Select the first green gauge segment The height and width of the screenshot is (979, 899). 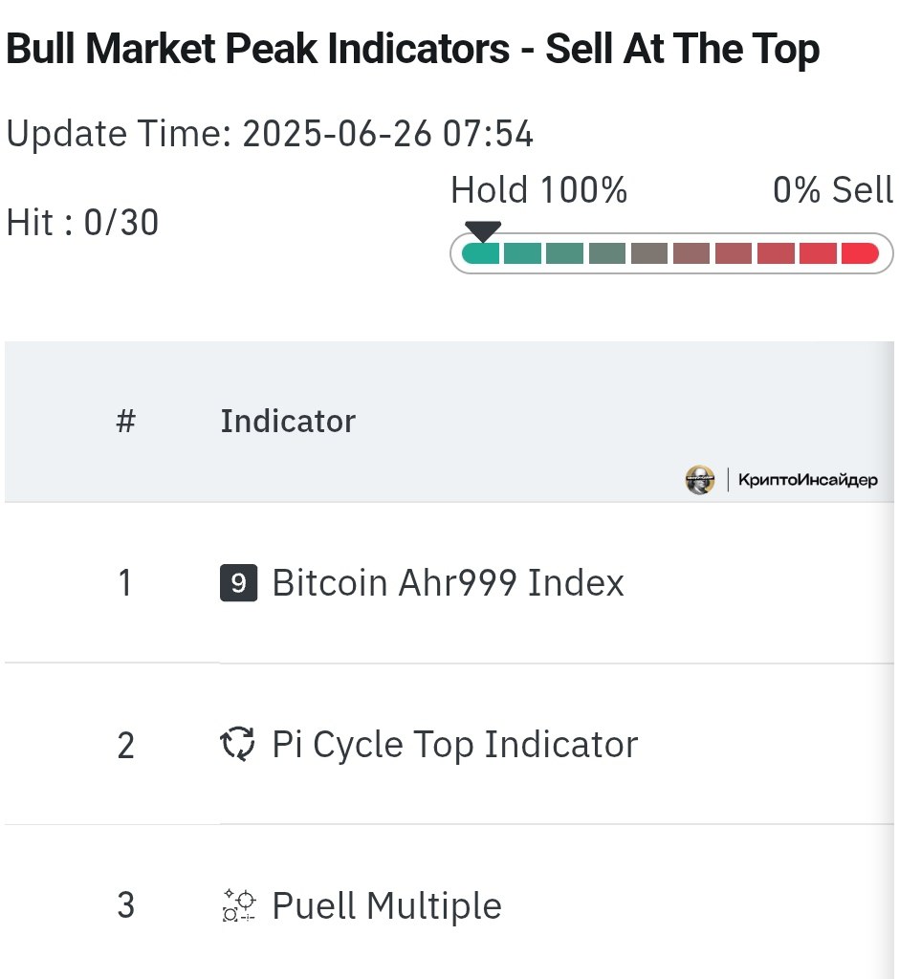click(x=480, y=253)
